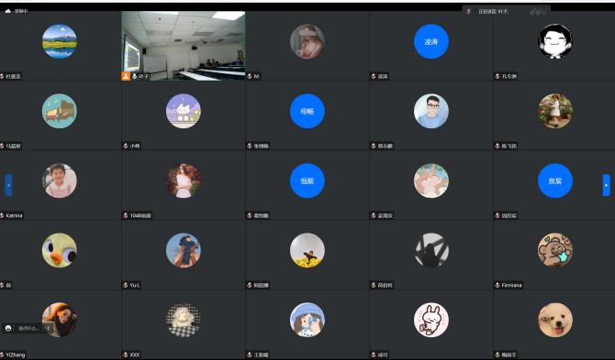Click the muted mic icon beside XXX
The width and height of the screenshot is (615, 360).
(x=126, y=355)
